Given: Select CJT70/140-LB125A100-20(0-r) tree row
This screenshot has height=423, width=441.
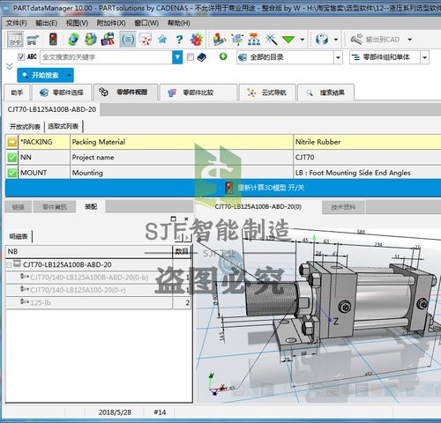Looking at the screenshot, I should [99, 290].
